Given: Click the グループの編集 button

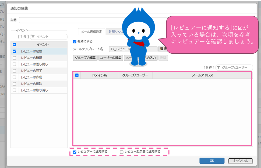Looking at the screenshot, I should click(85, 58).
